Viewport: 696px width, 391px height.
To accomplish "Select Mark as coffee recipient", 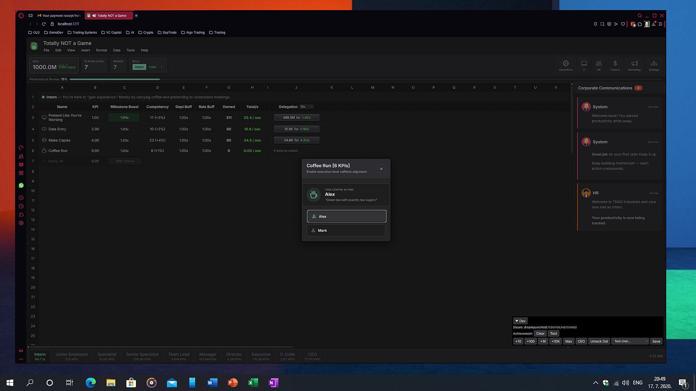I will 346,230.
